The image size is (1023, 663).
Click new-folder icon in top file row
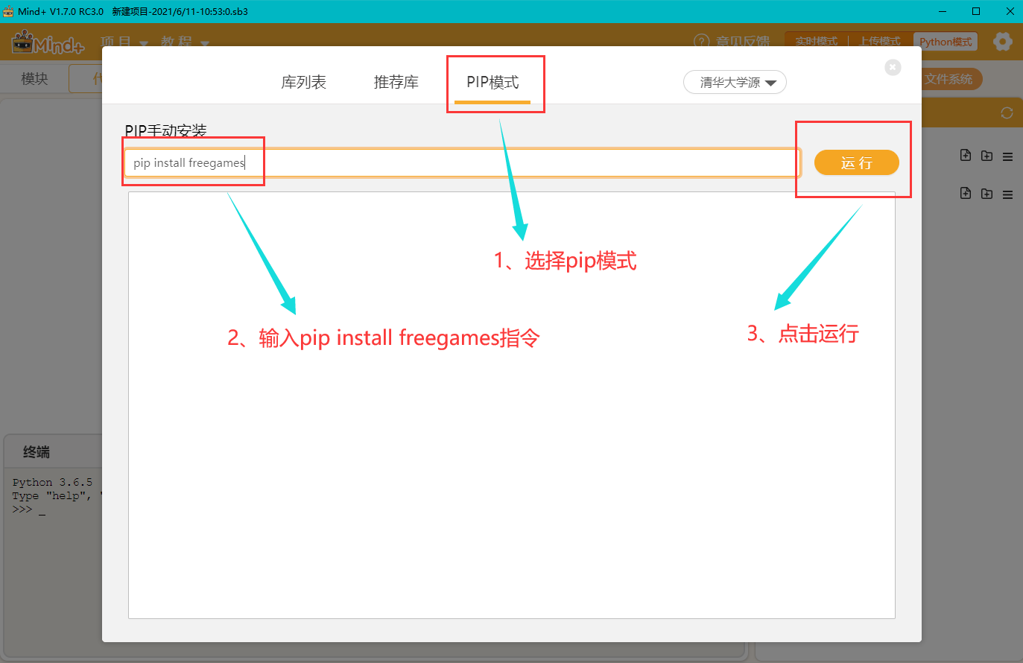(986, 156)
